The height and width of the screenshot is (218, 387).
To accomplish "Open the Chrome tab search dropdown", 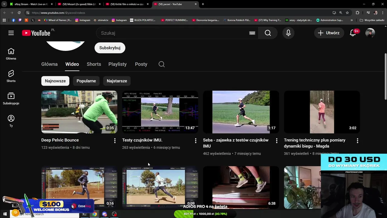I will tap(4, 4).
